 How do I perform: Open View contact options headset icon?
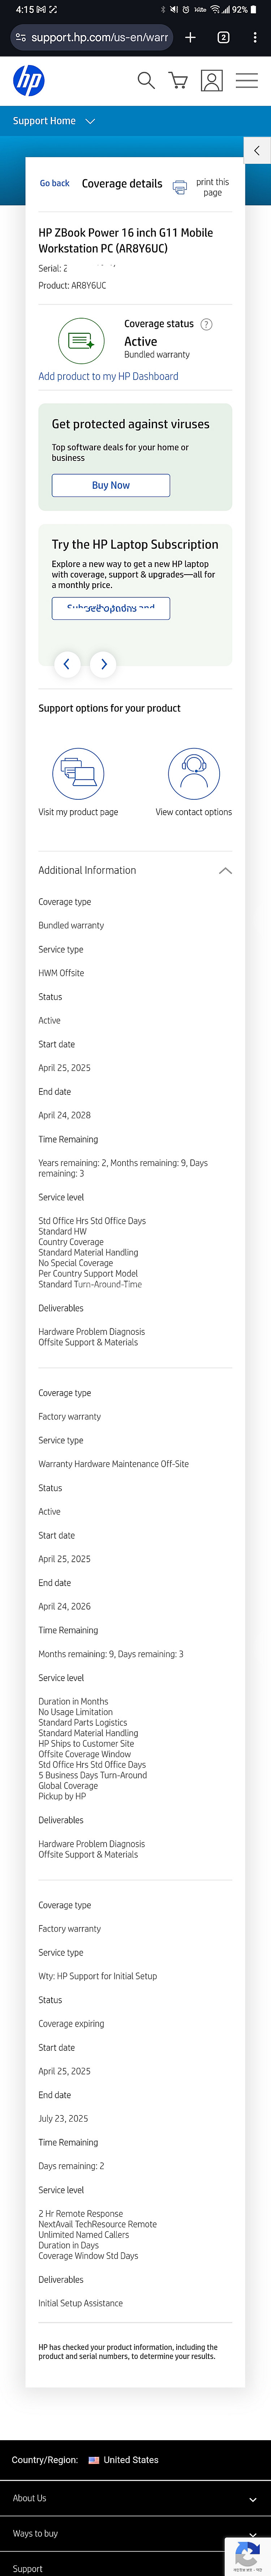point(194,773)
